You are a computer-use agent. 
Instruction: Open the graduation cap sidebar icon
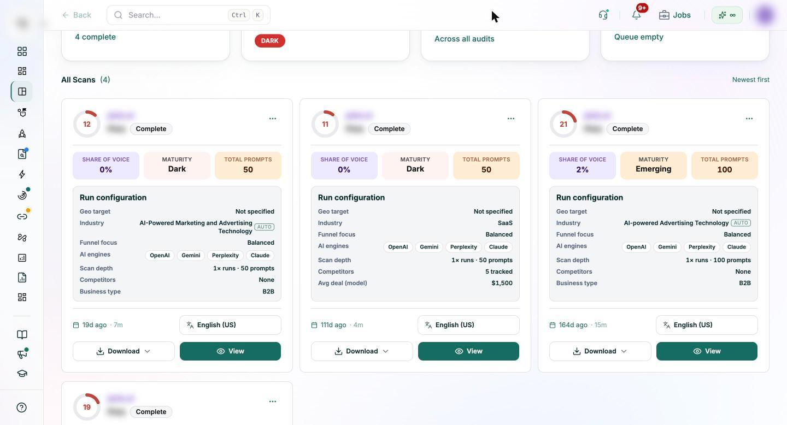22,374
